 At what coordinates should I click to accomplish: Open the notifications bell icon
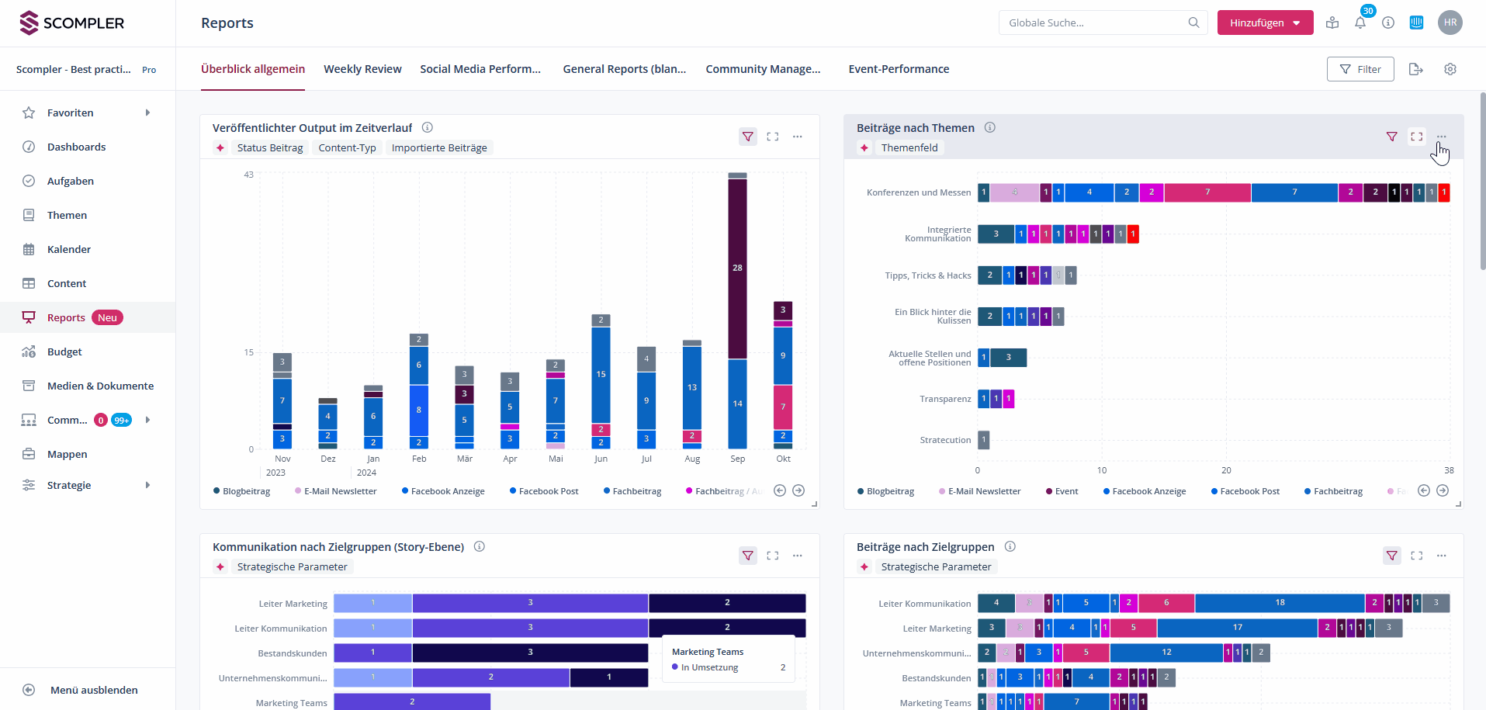point(1360,23)
